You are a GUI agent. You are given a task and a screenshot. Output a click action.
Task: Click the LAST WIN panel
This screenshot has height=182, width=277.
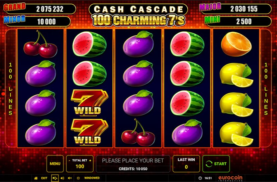(186, 164)
